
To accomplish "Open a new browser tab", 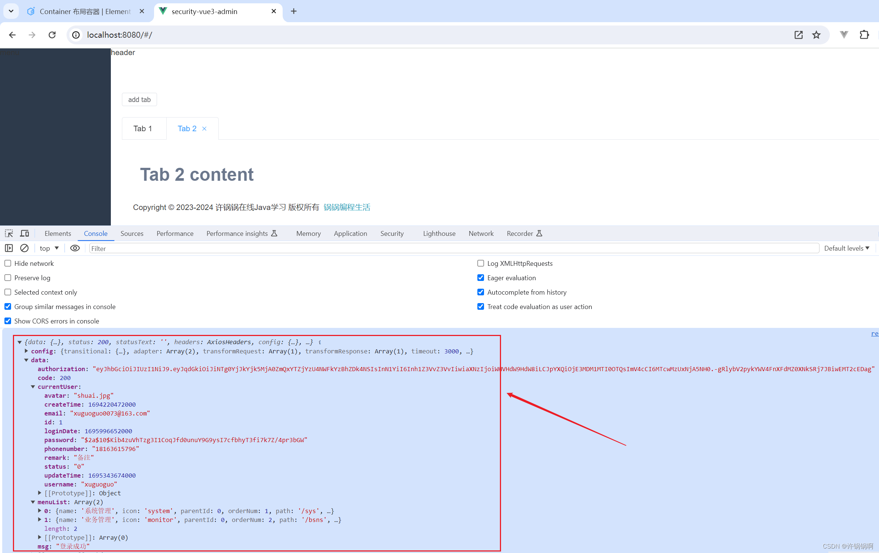I will (294, 11).
